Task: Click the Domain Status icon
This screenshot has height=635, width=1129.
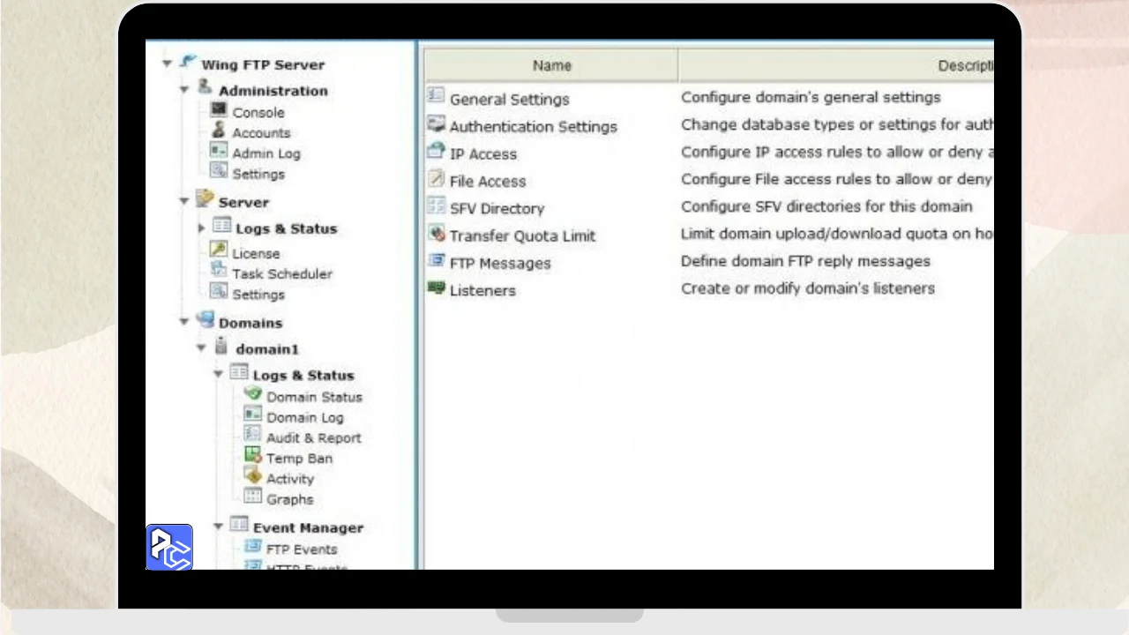Action: coord(252,394)
